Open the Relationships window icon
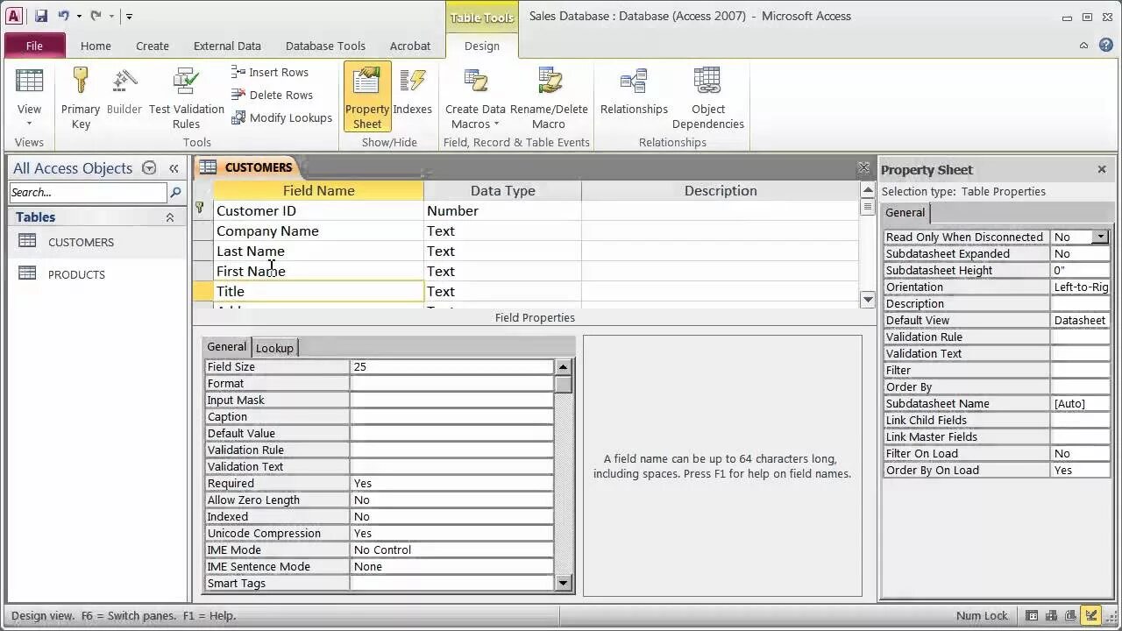The width and height of the screenshot is (1122, 631). (x=634, y=82)
